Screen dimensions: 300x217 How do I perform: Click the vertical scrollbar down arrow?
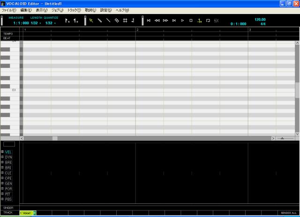[297, 134]
